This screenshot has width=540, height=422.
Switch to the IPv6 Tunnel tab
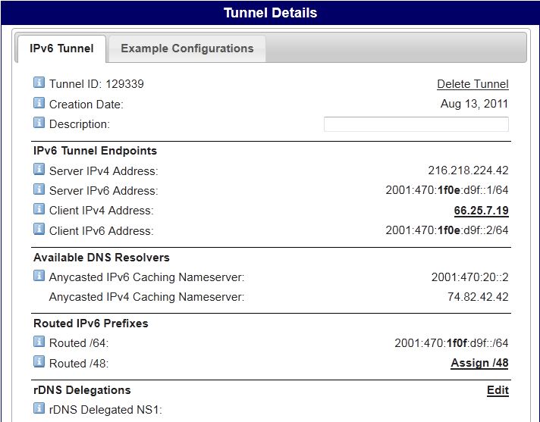[61, 48]
